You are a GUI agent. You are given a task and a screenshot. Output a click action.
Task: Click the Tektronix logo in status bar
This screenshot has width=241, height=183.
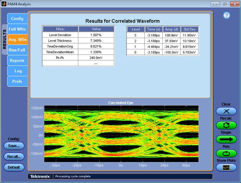tap(41, 176)
